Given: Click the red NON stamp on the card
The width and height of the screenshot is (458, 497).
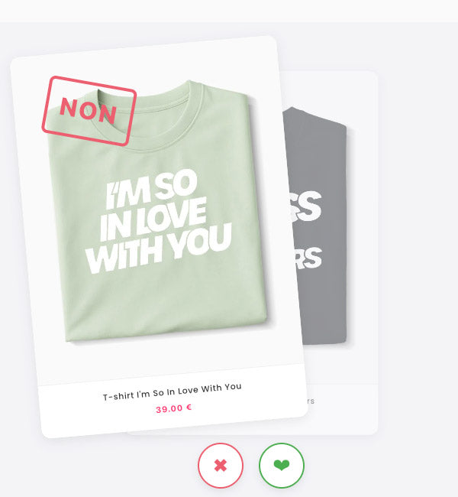Looking at the screenshot, I should pos(89,111).
